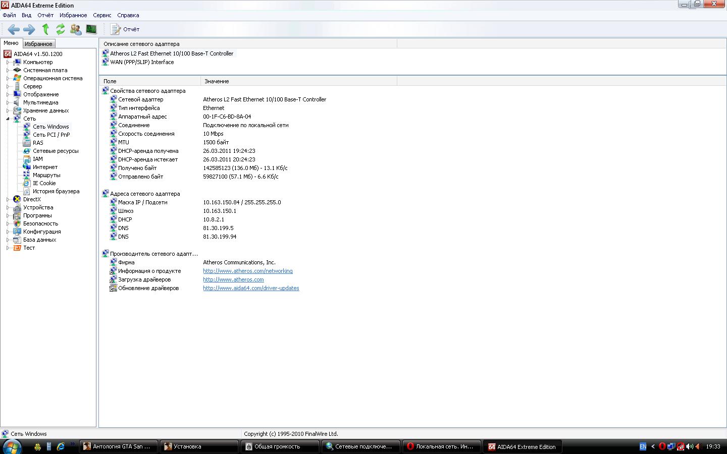Viewport: 727px width, 454px height.
Task: Open the Вид menu
Action: 27,15
